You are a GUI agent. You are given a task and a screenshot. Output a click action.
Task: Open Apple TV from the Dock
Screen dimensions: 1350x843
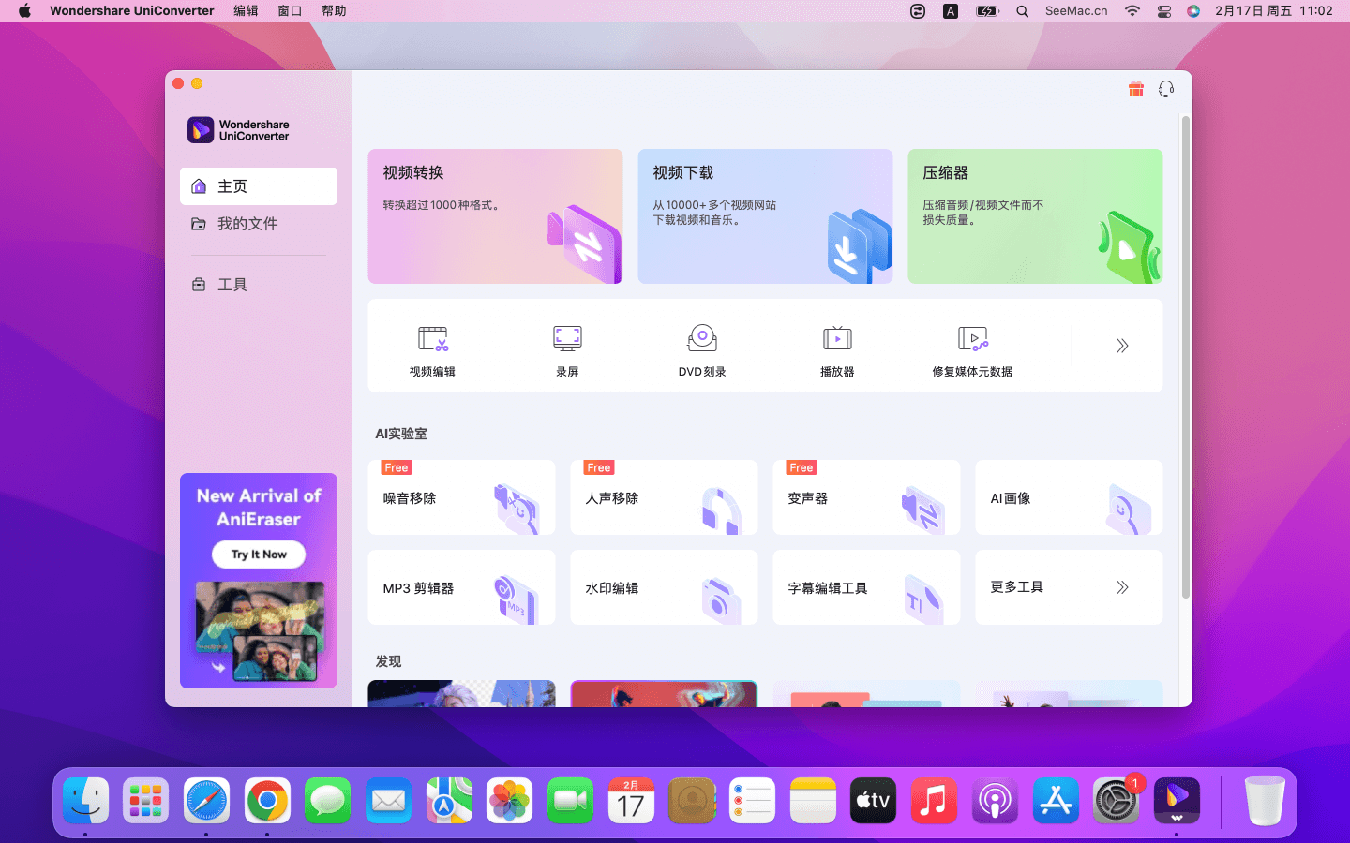click(873, 801)
